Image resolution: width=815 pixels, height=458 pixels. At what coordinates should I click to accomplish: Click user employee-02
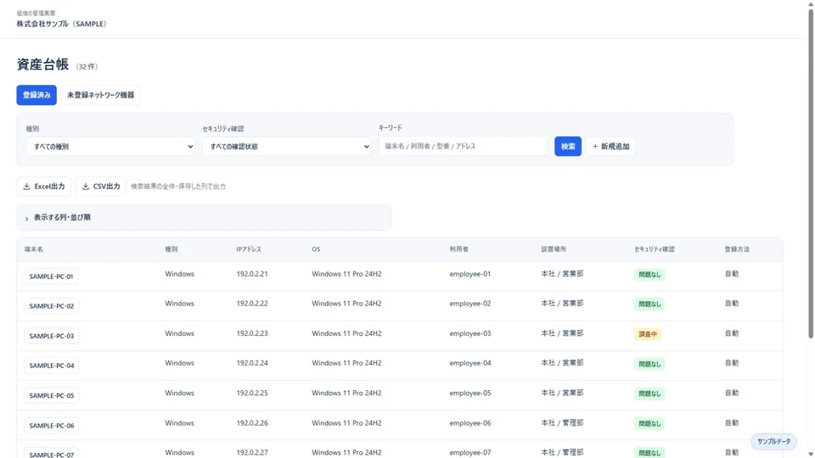[469, 304]
